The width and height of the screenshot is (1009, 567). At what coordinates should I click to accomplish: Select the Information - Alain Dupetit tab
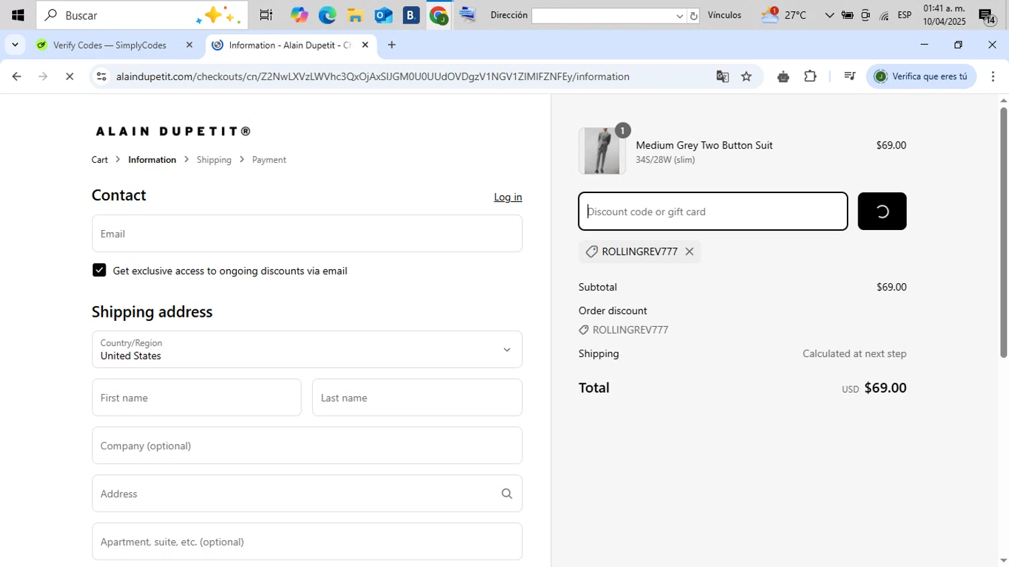(289, 45)
